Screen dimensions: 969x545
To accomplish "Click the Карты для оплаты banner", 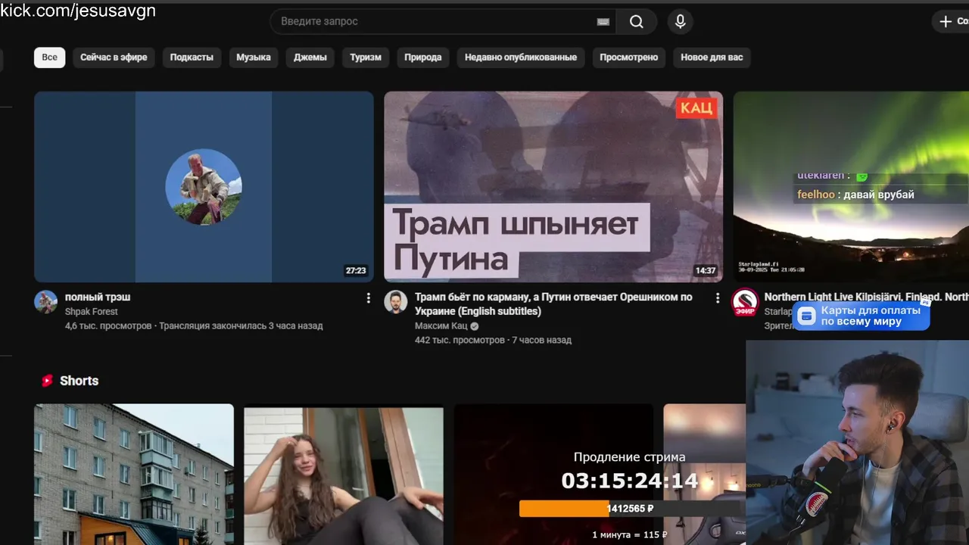I will [862, 316].
